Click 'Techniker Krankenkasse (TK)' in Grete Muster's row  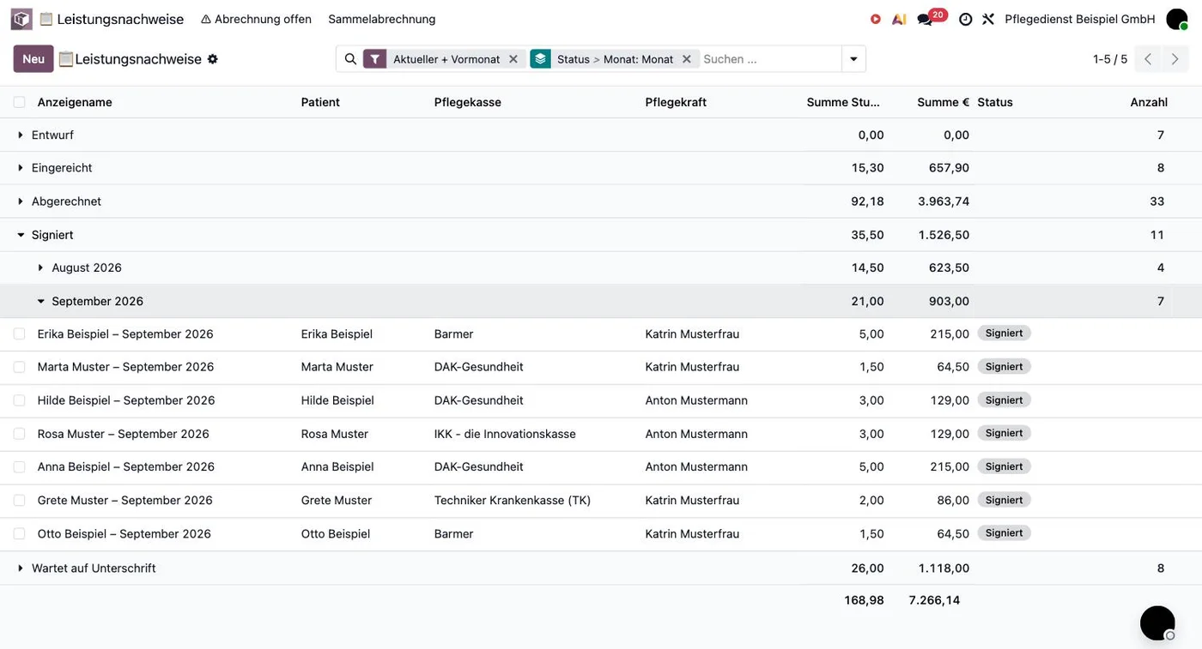pos(513,501)
